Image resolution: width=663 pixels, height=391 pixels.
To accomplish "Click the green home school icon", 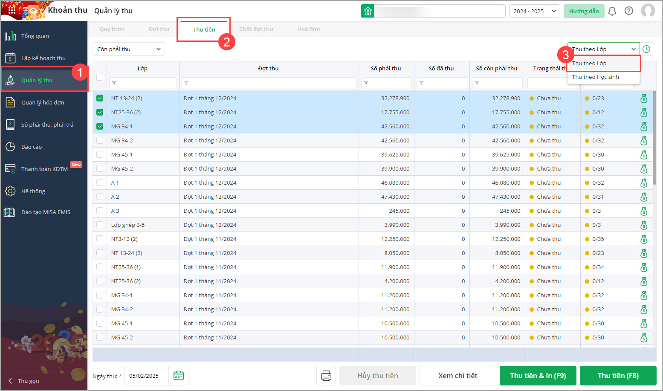I will tap(368, 11).
